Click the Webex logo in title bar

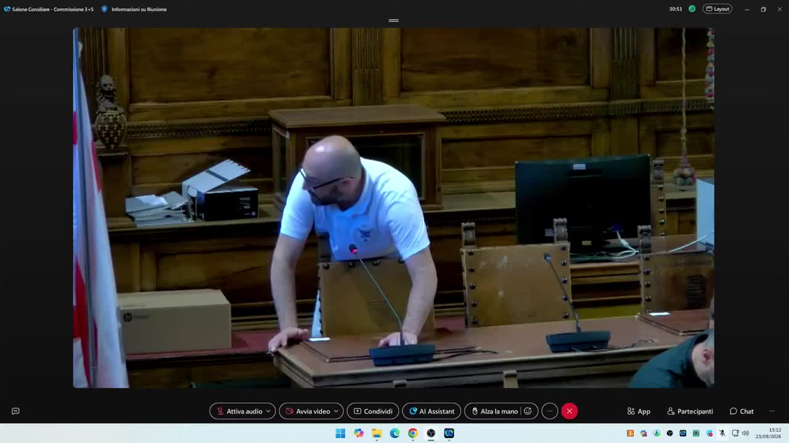pyautogui.click(x=7, y=9)
